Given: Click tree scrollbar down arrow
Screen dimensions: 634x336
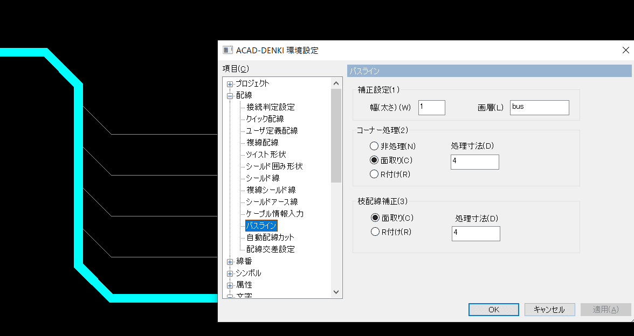Looking at the screenshot, I should 336,292.
